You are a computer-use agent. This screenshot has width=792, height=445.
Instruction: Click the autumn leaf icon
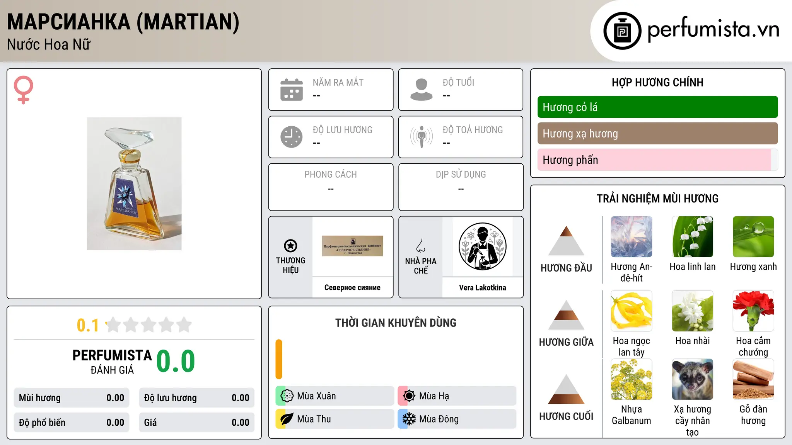pos(287,419)
